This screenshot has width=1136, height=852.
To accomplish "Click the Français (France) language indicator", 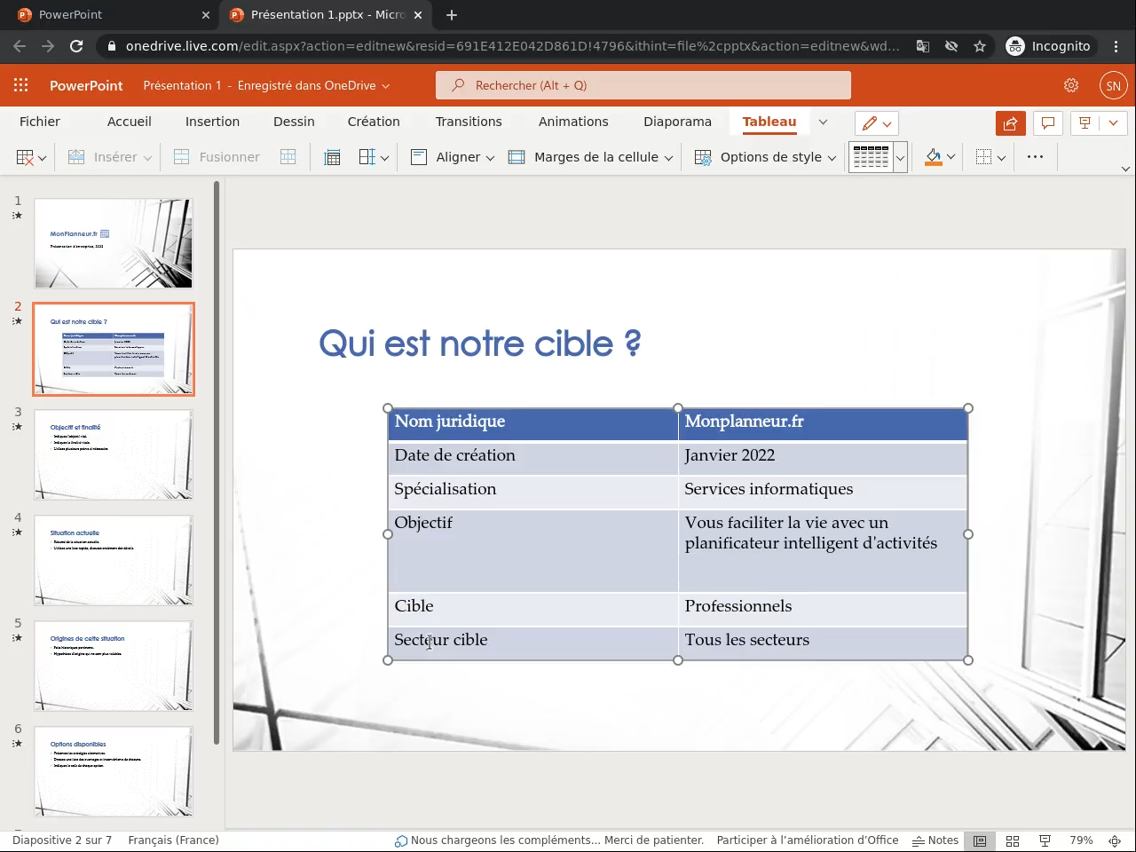I will 173,840.
